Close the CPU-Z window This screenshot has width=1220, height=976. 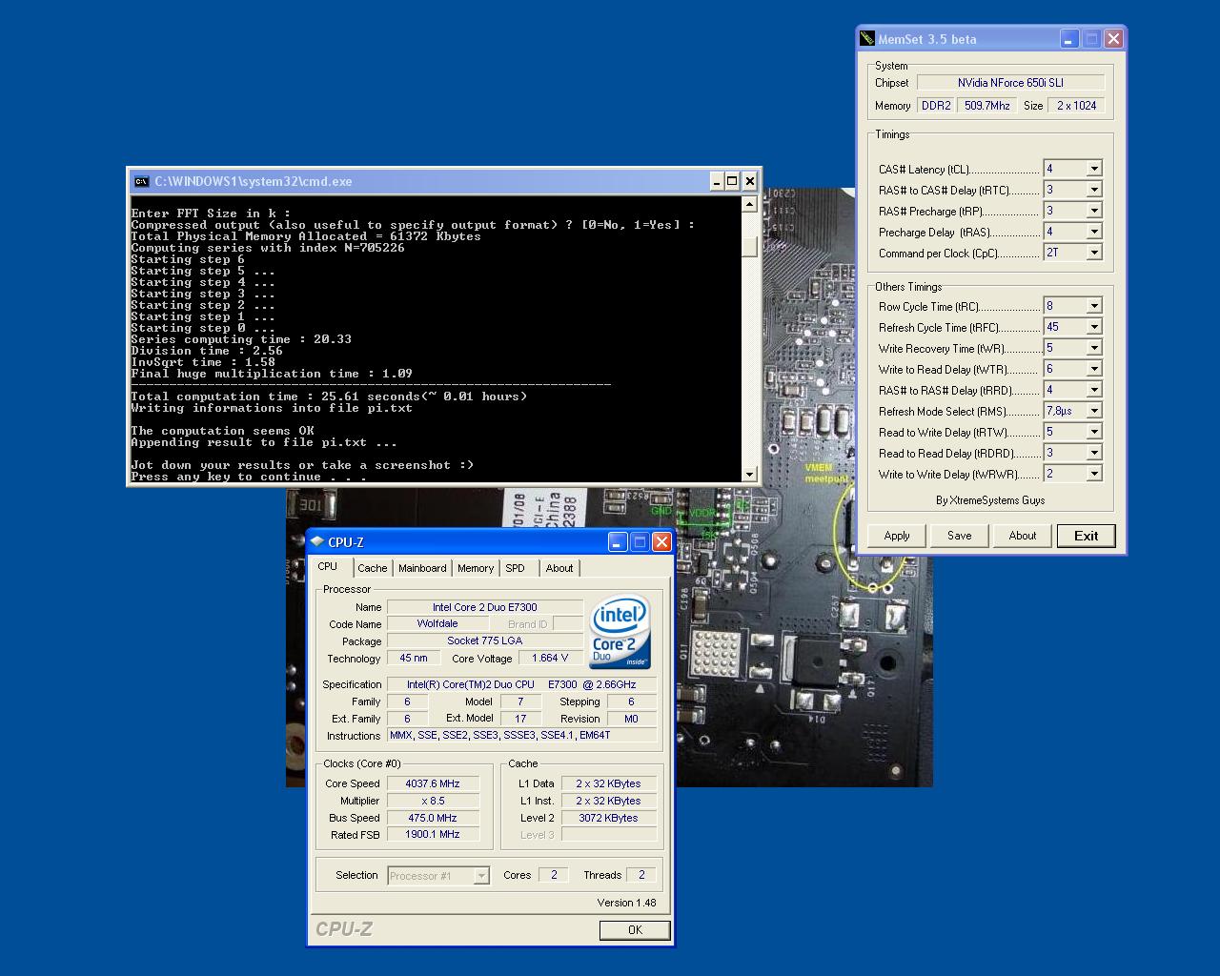661,542
